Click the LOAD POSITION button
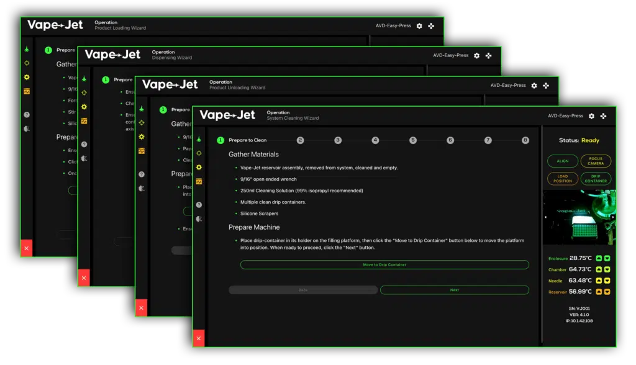This screenshot has width=636, height=365. click(563, 179)
